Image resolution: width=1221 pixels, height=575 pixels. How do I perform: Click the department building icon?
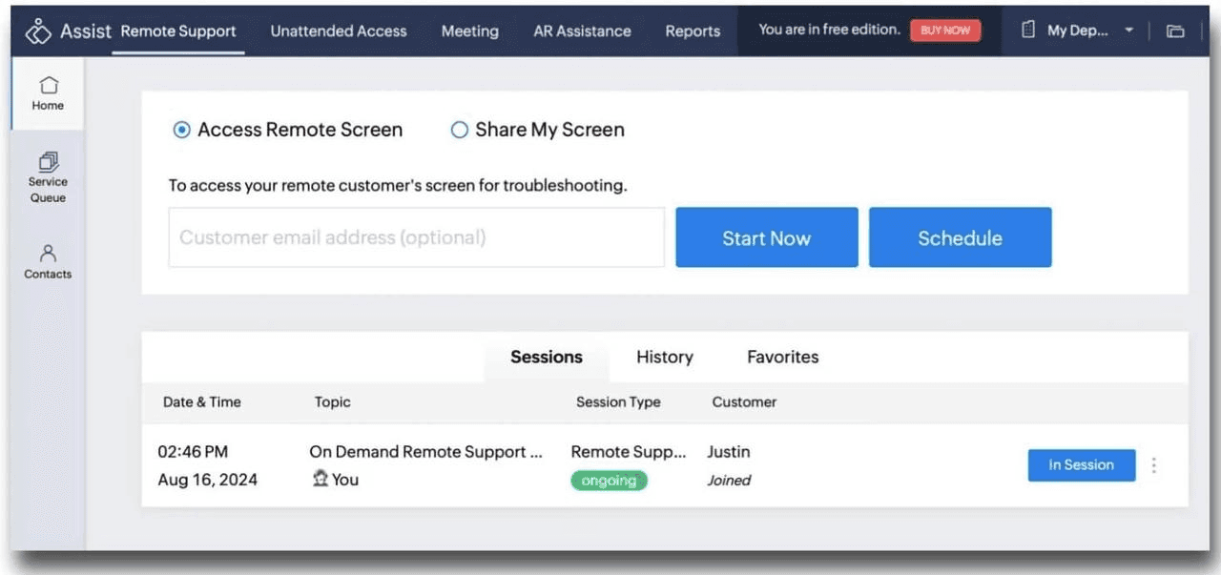click(x=1027, y=31)
